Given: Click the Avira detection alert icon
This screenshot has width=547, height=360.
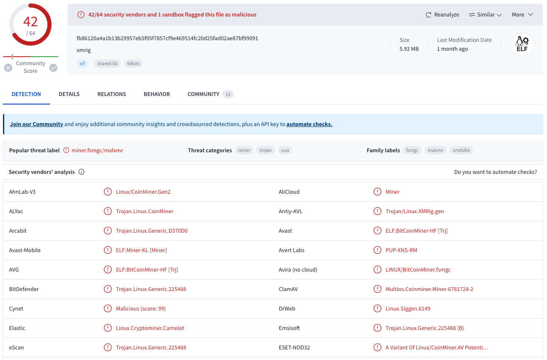Looking at the screenshot, I should (377, 270).
